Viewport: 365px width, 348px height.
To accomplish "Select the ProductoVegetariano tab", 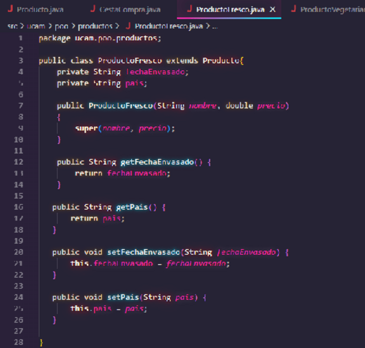I will point(331,9).
